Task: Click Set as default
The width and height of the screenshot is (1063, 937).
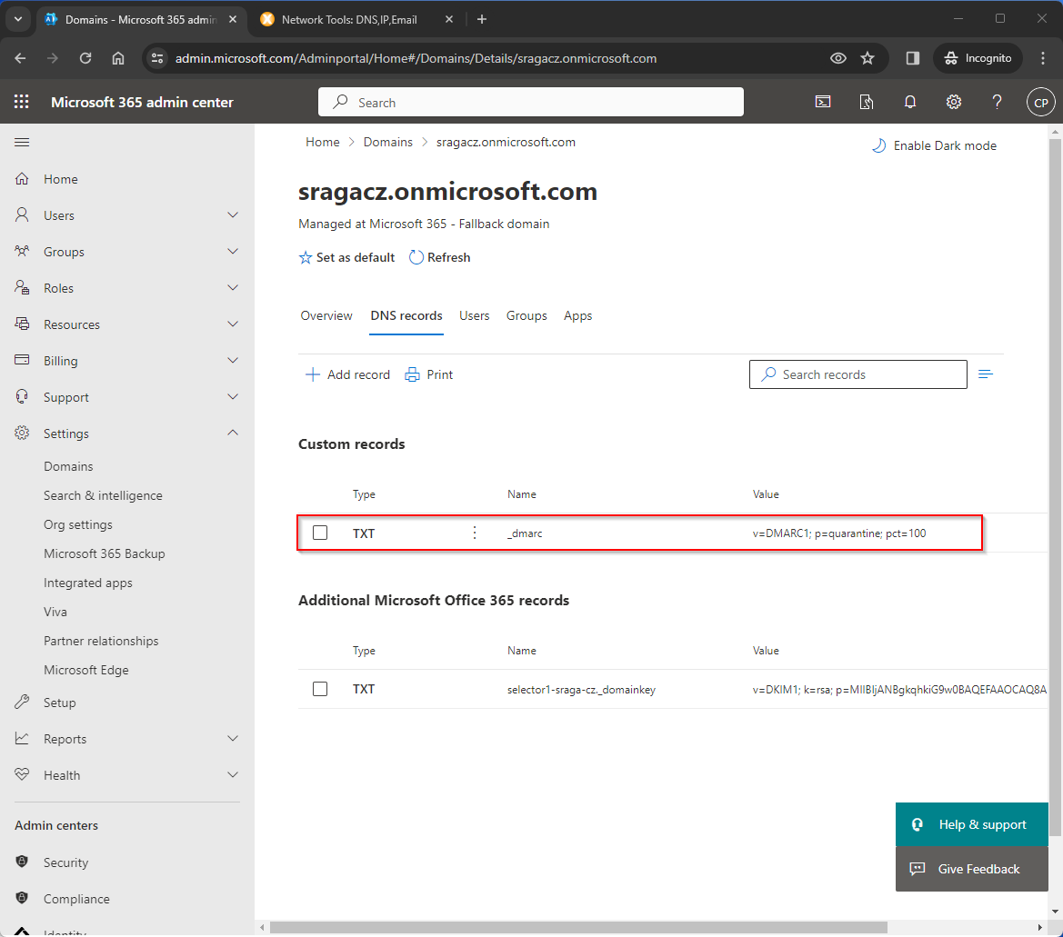Action: point(346,257)
